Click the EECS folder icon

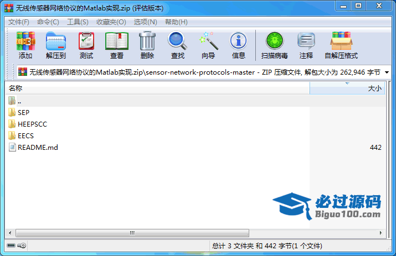pos(12,135)
